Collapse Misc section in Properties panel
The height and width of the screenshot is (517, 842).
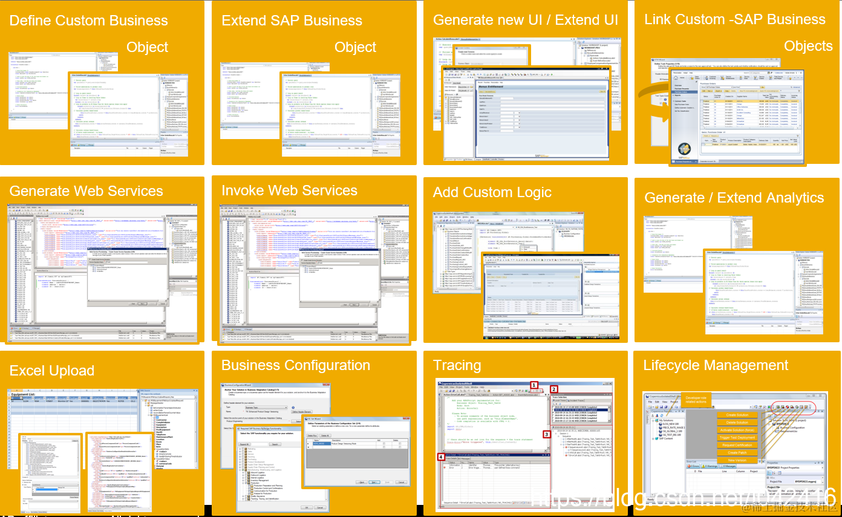(768, 478)
